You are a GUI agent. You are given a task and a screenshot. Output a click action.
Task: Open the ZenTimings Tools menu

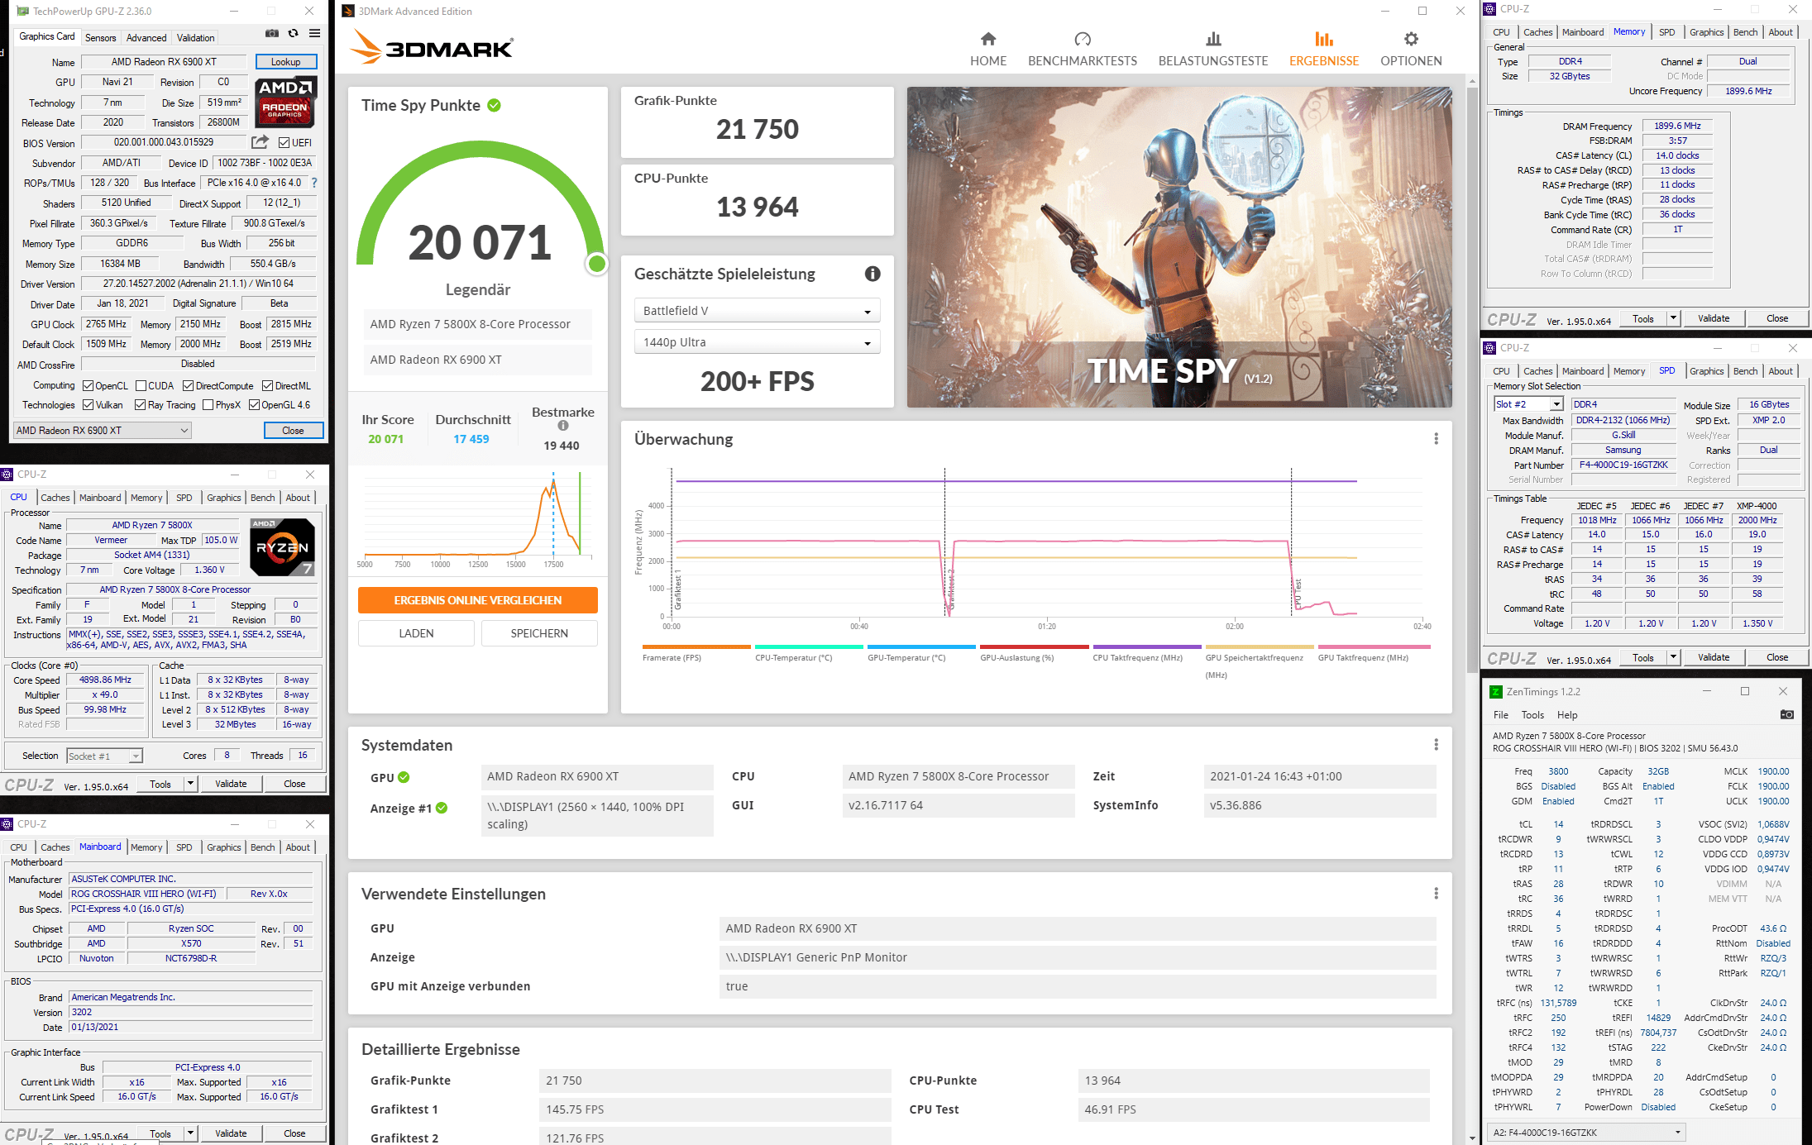tap(1532, 715)
